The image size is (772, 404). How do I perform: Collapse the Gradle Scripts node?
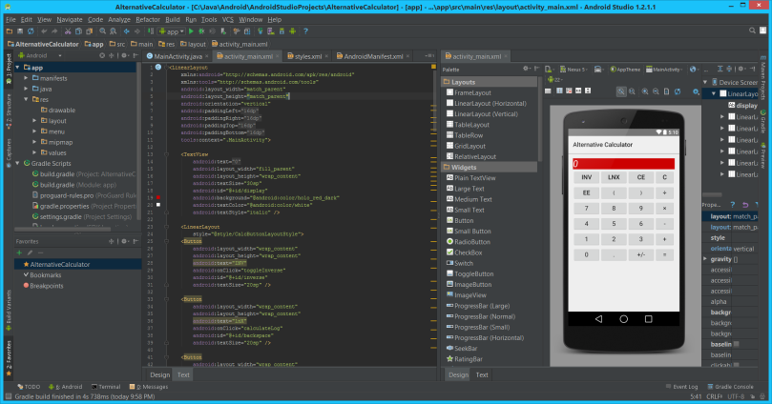click(x=18, y=163)
